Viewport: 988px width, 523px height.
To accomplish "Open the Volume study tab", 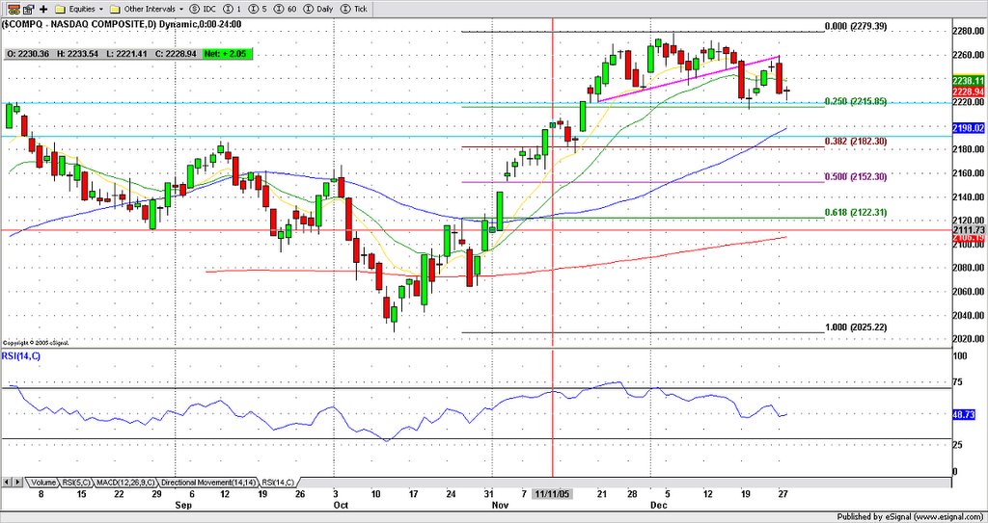I will (42, 483).
